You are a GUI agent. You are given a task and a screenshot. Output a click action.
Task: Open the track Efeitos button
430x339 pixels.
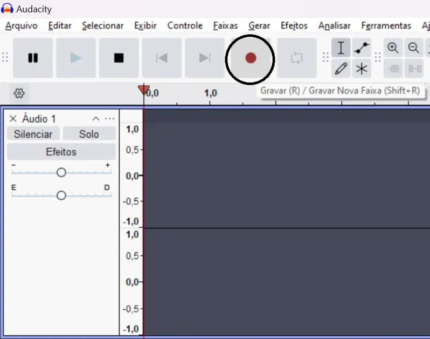[61, 152]
